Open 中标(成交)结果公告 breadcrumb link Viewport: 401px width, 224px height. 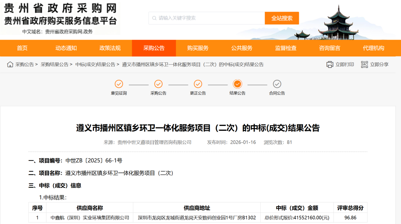pyautogui.click(x=95, y=65)
